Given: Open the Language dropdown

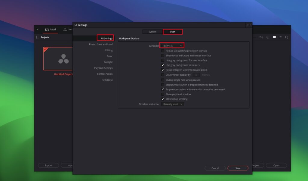Looking at the screenshot, I should [172, 45].
